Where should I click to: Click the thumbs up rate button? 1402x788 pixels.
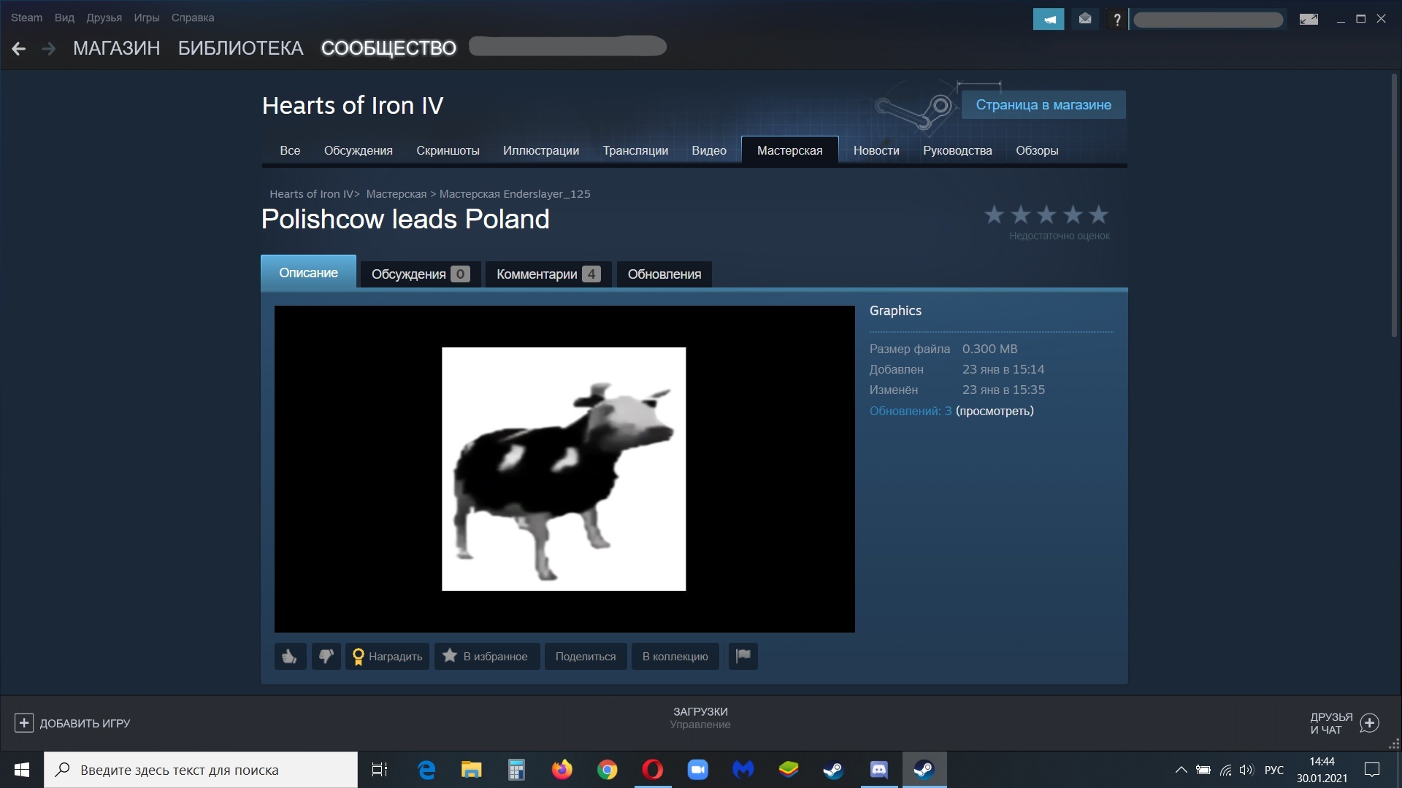pos(290,657)
